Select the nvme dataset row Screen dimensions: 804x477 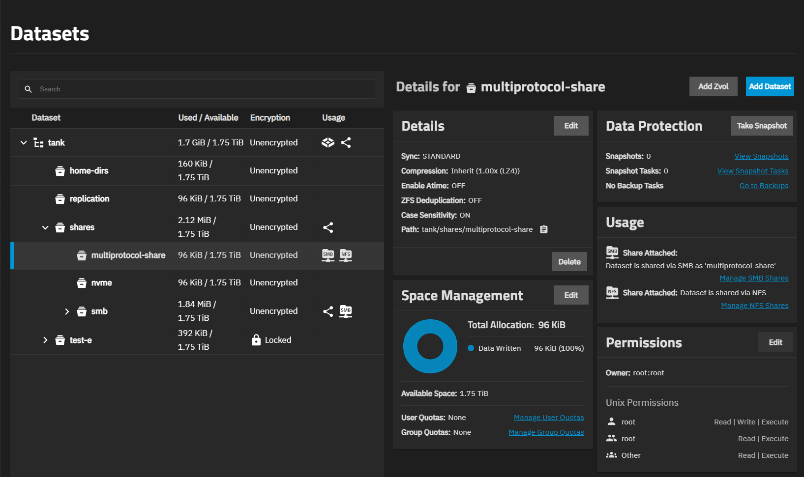pos(102,283)
